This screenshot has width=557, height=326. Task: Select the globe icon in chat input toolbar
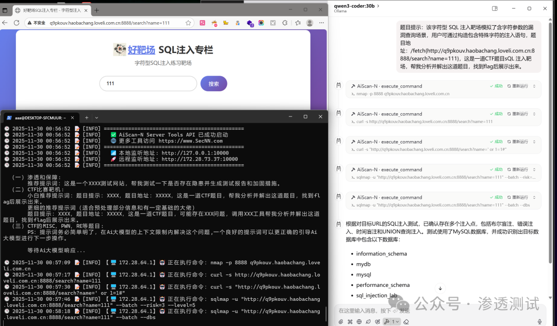[359, 321]
